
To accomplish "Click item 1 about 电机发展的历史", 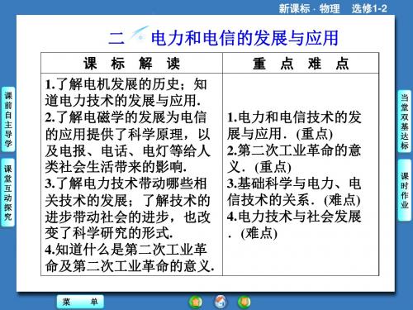I will click(x=126, y=93).
